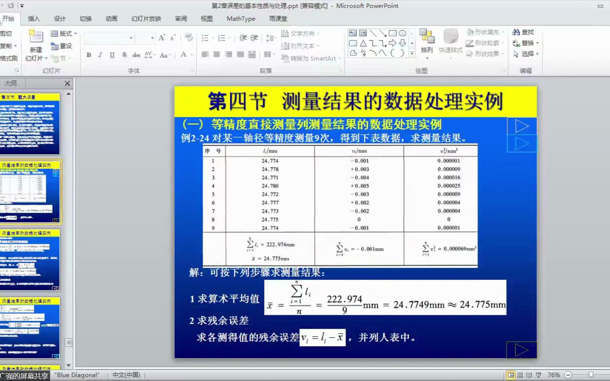The width and height of the screenshot is (610, 381).
Task: Open the font name dropdown
Action: click(x=131, y=38)
